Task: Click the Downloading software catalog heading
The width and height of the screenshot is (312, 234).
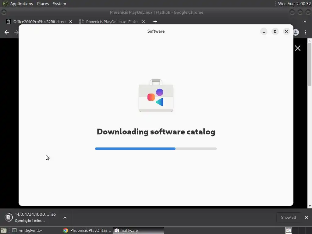Action: (x=156, y=132)
